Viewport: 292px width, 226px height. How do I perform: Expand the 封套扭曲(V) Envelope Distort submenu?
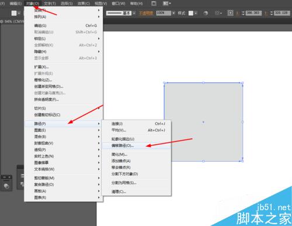click(x=64, y=143)
